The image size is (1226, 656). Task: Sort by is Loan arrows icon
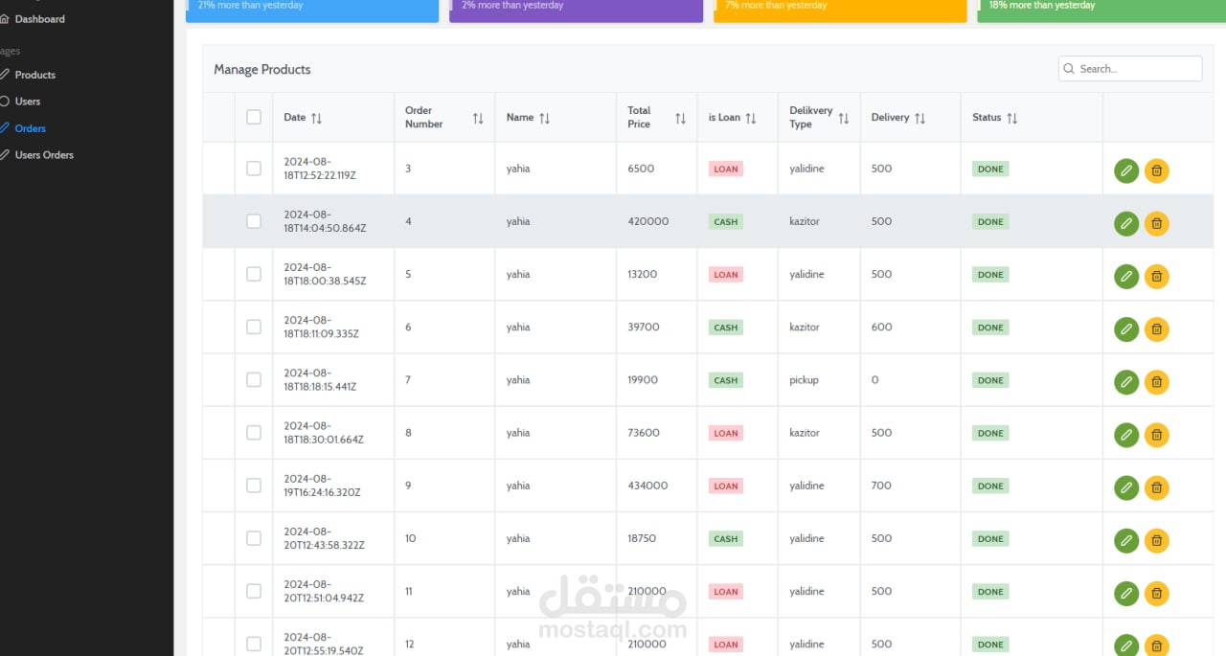[751, 118]
